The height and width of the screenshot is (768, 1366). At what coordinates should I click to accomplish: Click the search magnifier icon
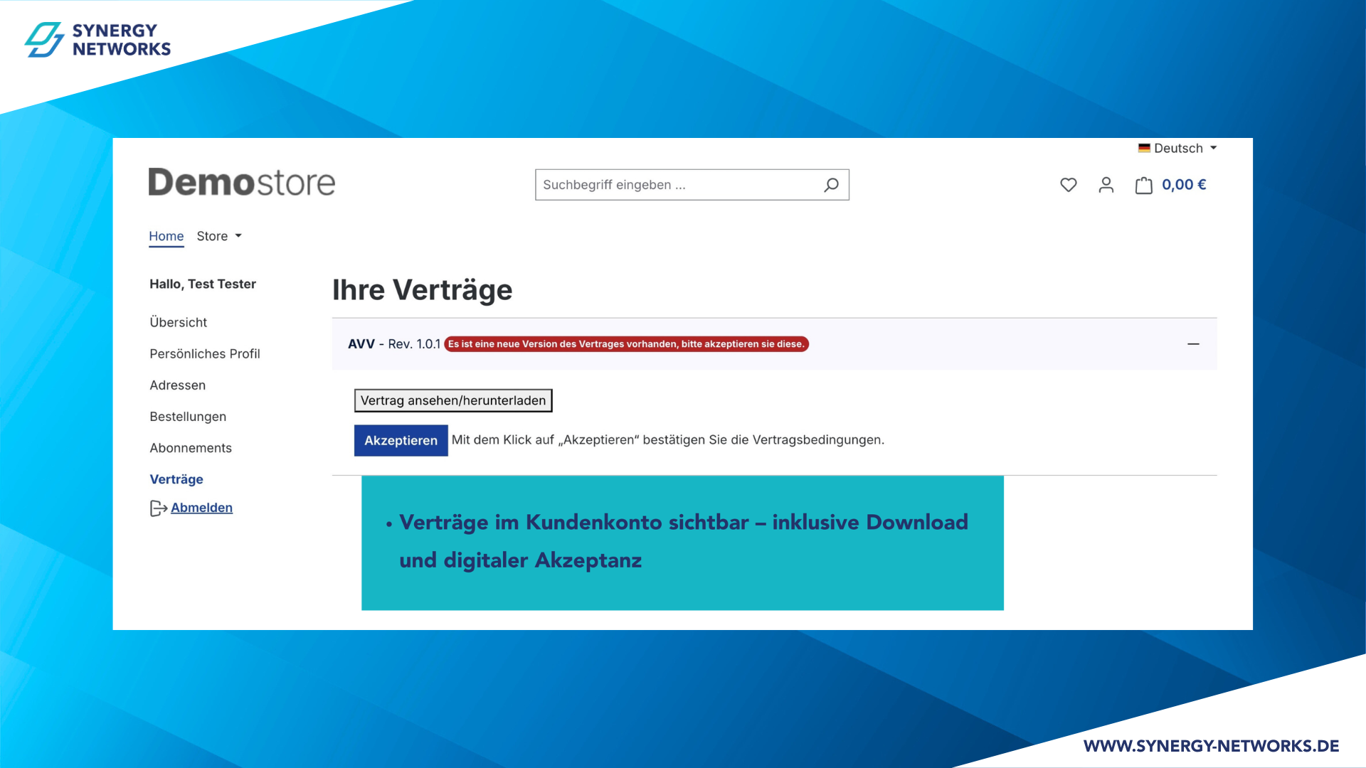coord(831,185)
